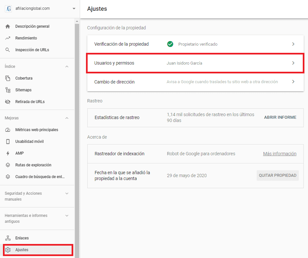Screen dimensions: 308x258
Task: Click 'Avisa a Google cuando traslades' description
Action: pyautogui.click(x=222, y=82)
